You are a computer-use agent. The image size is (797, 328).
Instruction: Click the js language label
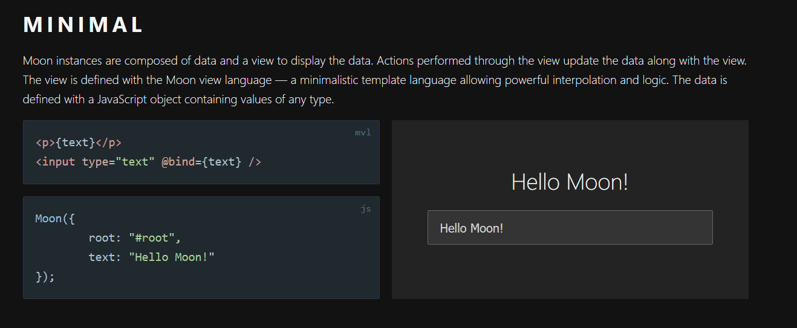click(x=366, y=209)
